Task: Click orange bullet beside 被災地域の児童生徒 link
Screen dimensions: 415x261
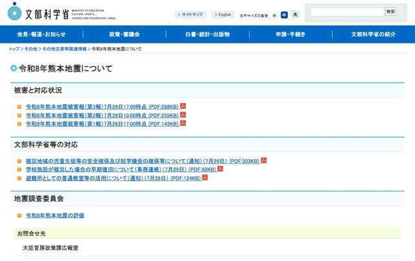Action: point(19,161)
